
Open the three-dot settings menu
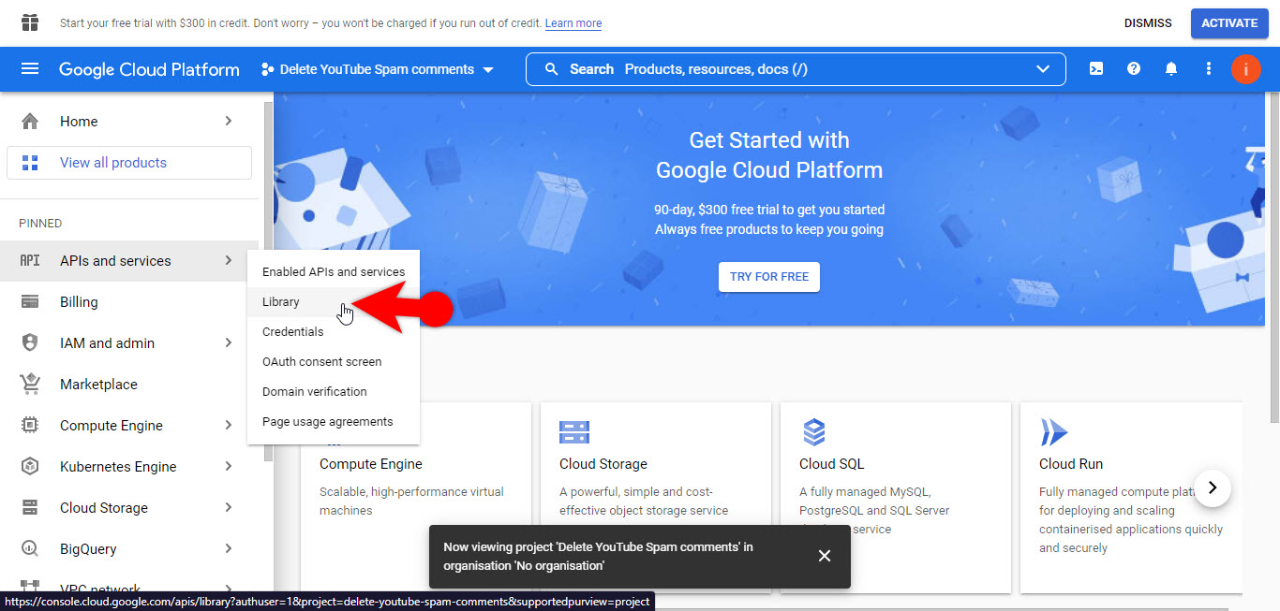point(1209,69)
